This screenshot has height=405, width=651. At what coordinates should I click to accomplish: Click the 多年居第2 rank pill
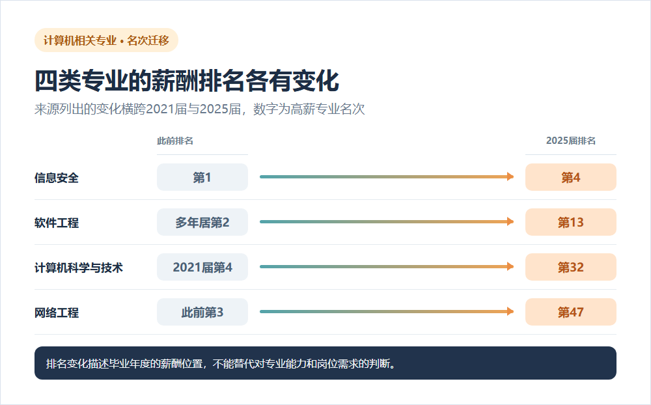[202, 222]
